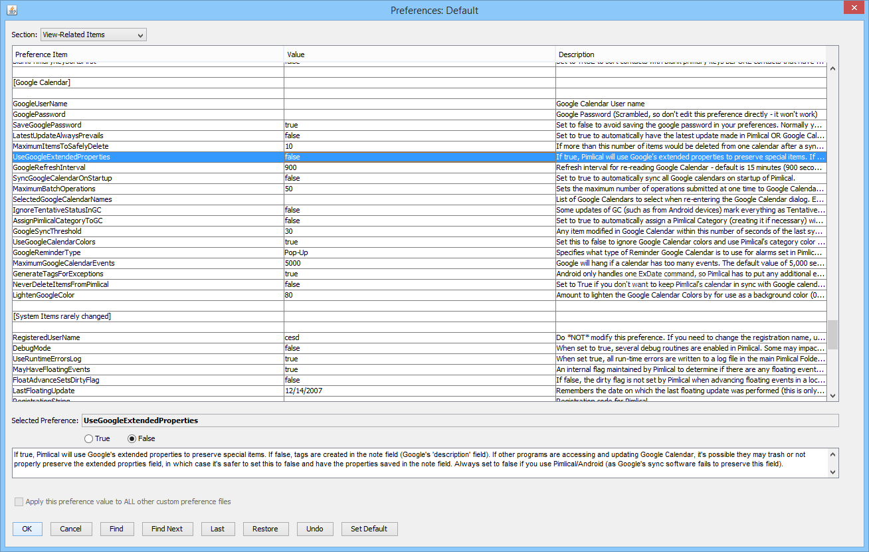
Task: Select the MayHaveFloatingEvents row
Action: pyautogui.click(x=419, y=369)
